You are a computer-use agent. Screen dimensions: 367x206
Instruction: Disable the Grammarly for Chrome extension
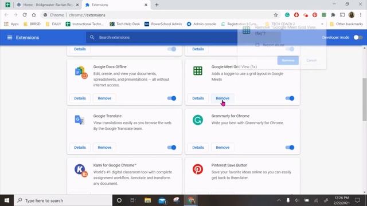click(x=290, y=148)
